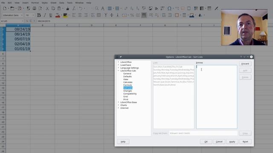Run the Spelling check icon

pyautogui.click(x=103, y=8)
